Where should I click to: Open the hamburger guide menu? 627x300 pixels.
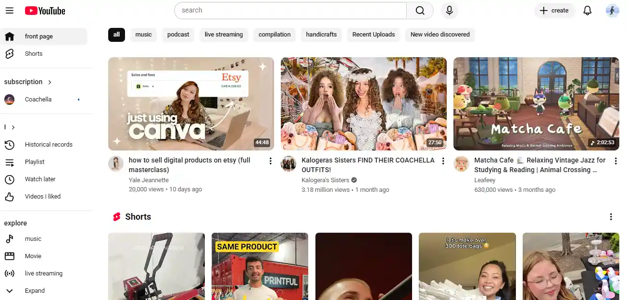coord(10,11)
